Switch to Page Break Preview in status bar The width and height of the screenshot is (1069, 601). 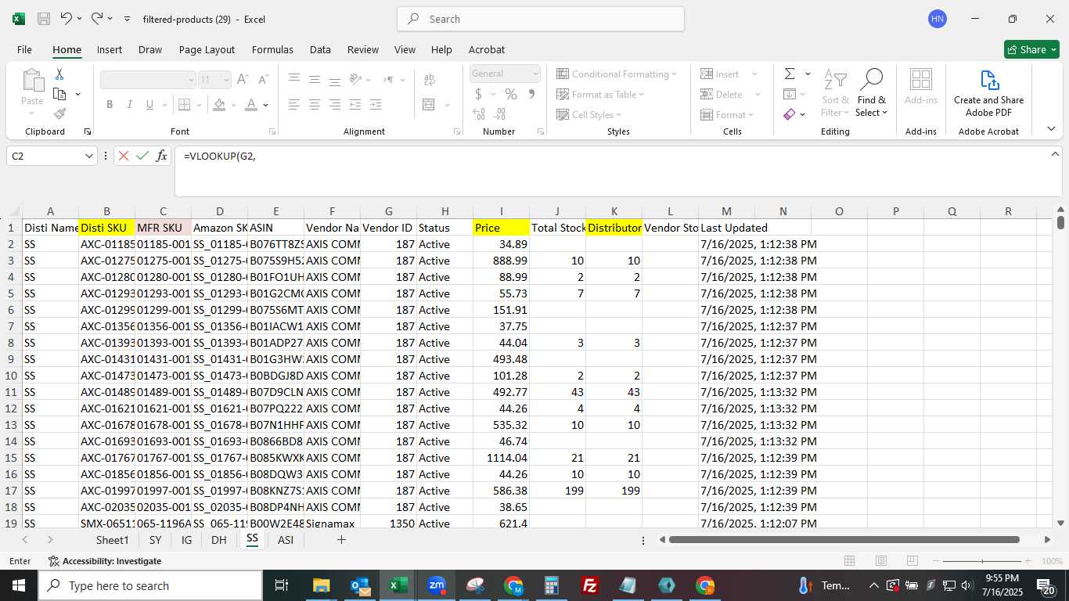[x=912, y=561]
